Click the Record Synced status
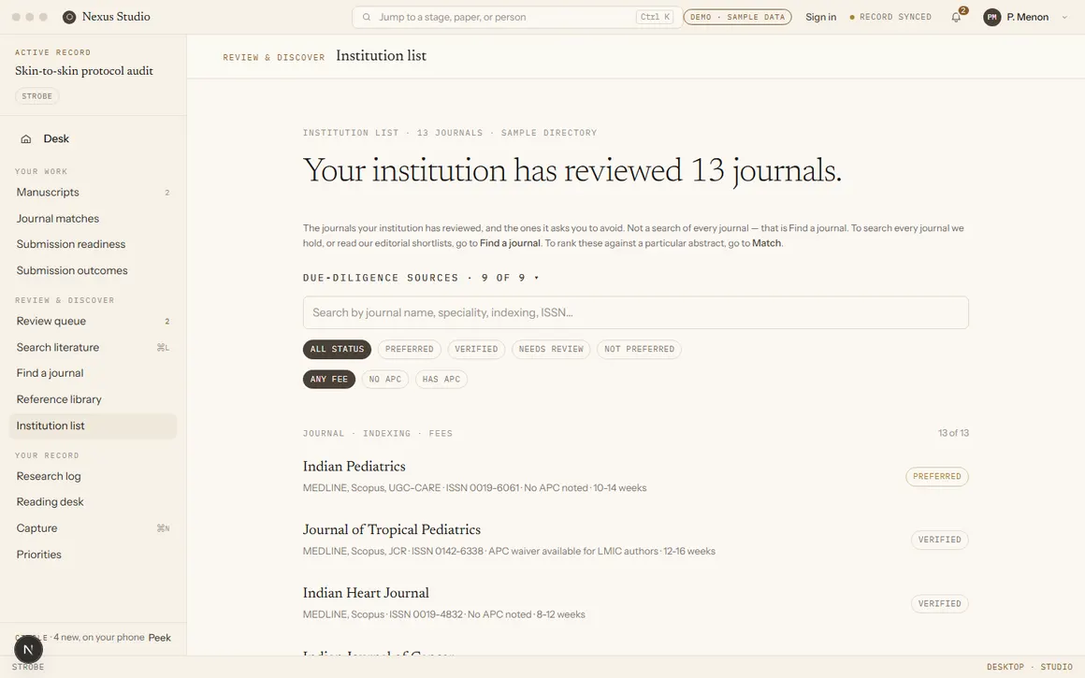This screenshot has height=678, width=1085. (890, 17)
